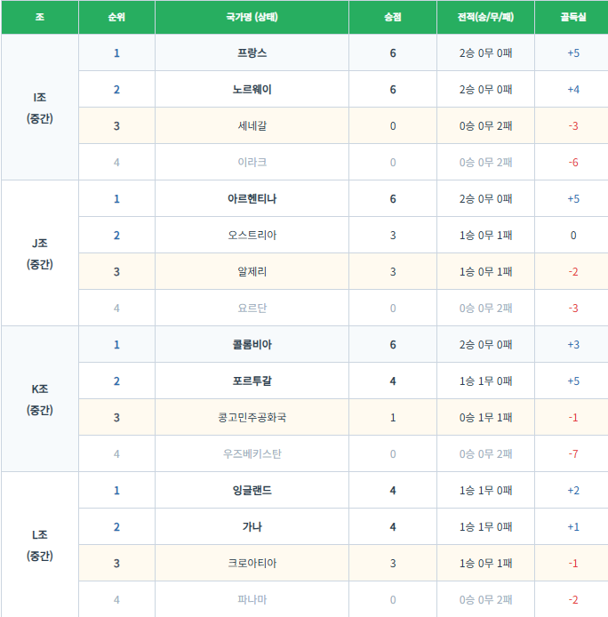The height and width of the screenshot is (617, 608).
Task: Click country name 요르단
Action: coord(252,308)
